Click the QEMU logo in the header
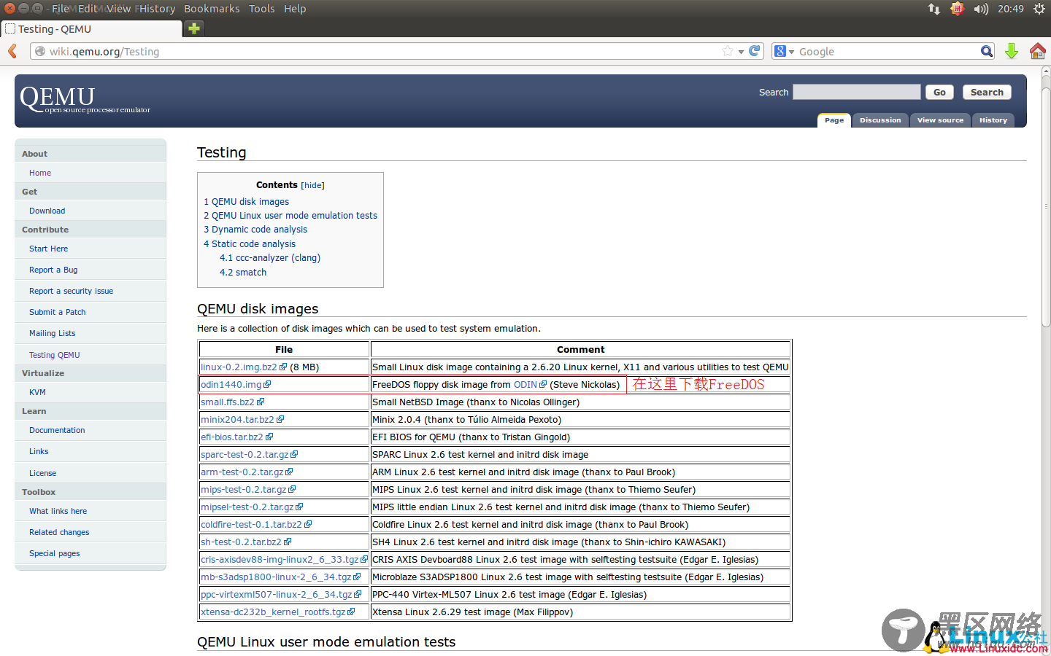1051x656 pixels. coord(85,100)
